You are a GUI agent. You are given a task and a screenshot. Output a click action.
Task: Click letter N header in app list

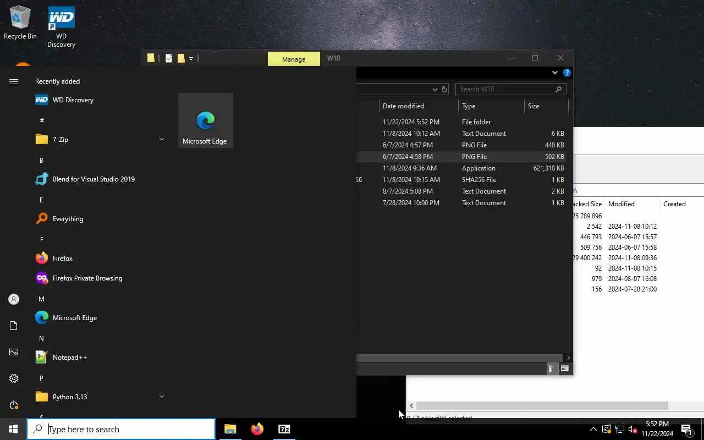pos(41,339)
